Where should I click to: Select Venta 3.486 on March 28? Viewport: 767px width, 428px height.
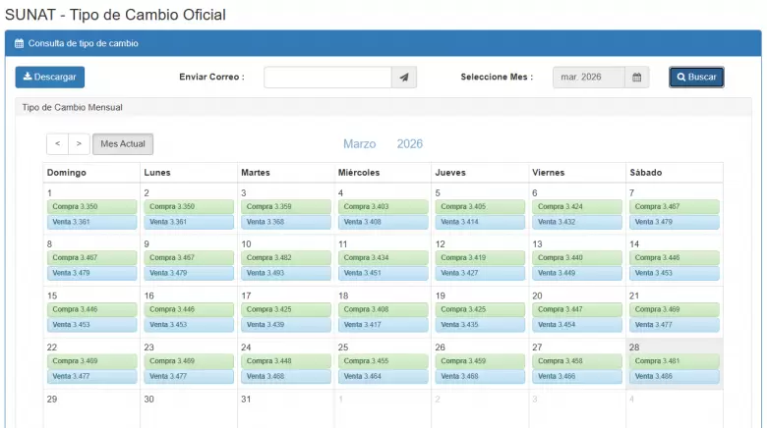[674, 376]
